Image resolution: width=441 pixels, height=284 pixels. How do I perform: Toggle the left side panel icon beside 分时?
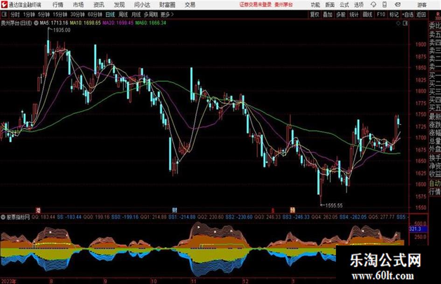point(4,14)
